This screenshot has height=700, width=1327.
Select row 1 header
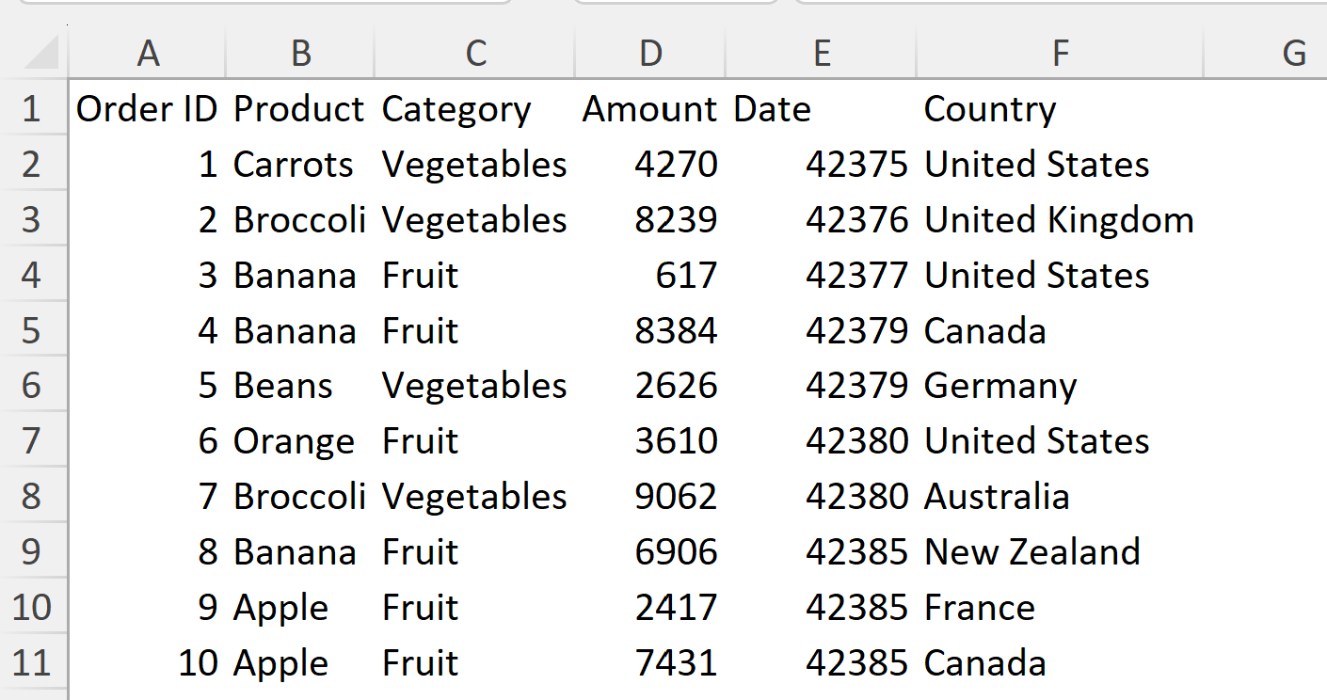coord(32,109)
